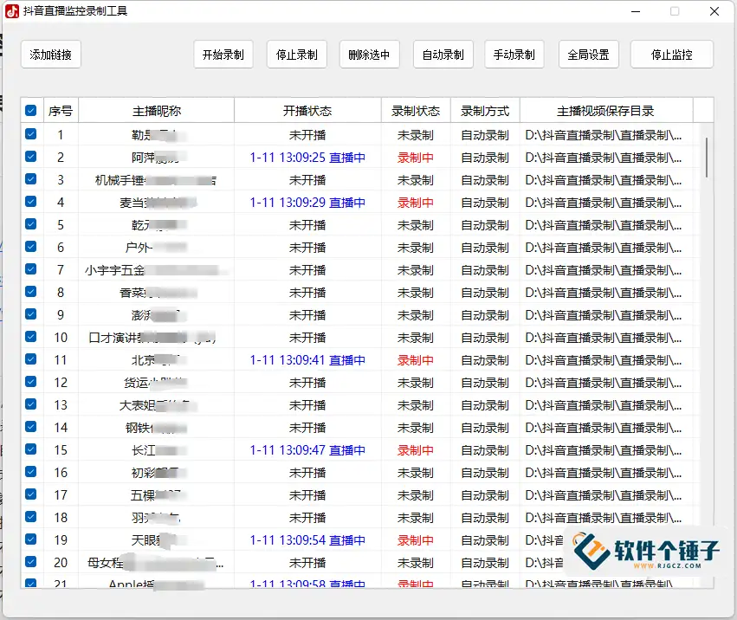Toggle checkbox for row 4

tap(31, 202)
